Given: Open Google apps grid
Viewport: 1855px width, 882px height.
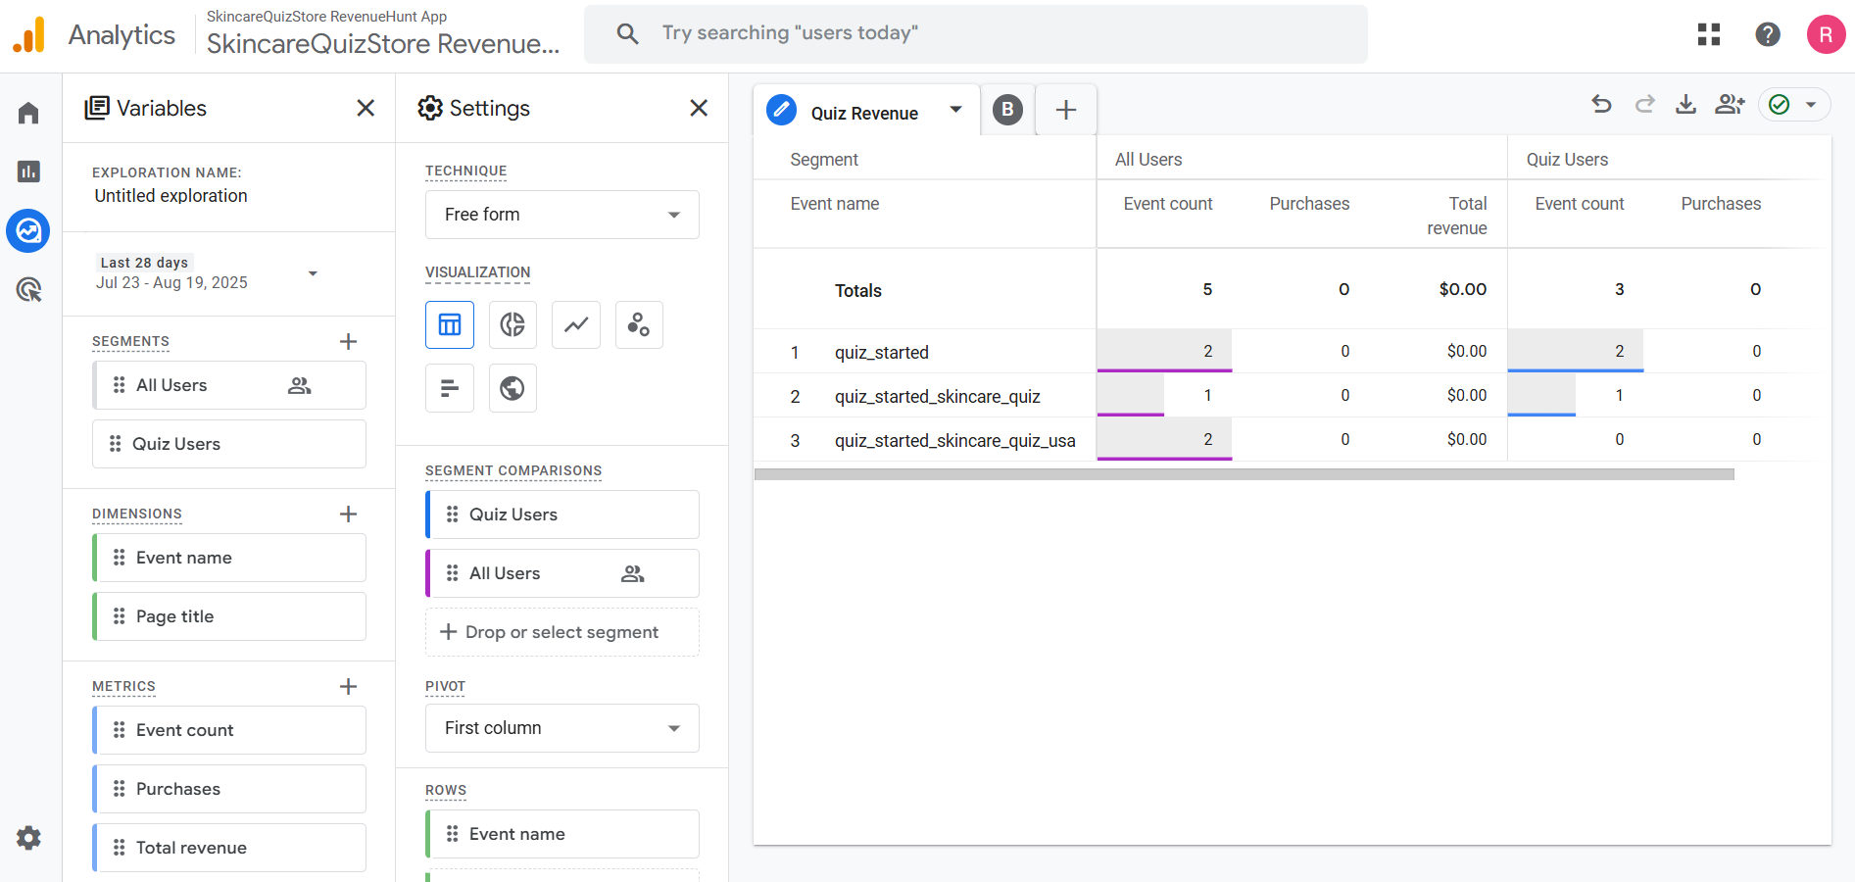Looking at the screenshot, I should pos(1709,34).
